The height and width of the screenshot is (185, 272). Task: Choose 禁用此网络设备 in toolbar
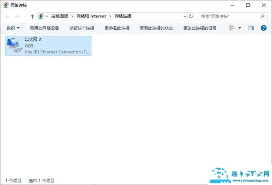tap(44, 28)
